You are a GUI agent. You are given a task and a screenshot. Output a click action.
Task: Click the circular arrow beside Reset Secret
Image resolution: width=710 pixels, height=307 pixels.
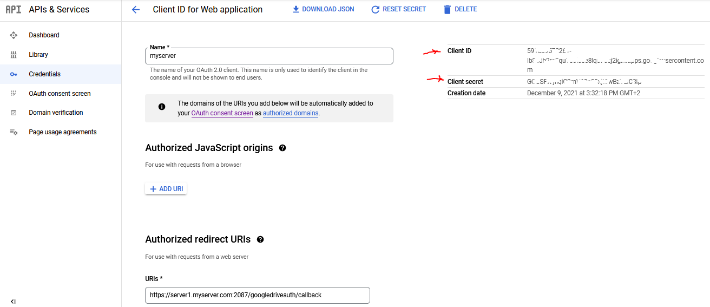[x=375, y=10]
